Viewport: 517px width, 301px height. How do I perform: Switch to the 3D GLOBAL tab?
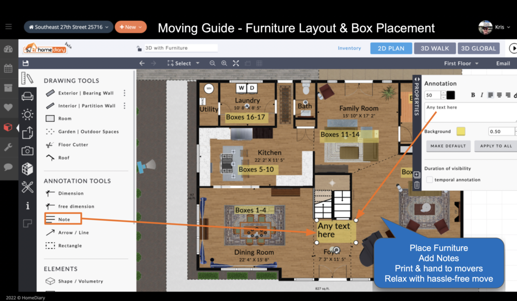(478, 48)
